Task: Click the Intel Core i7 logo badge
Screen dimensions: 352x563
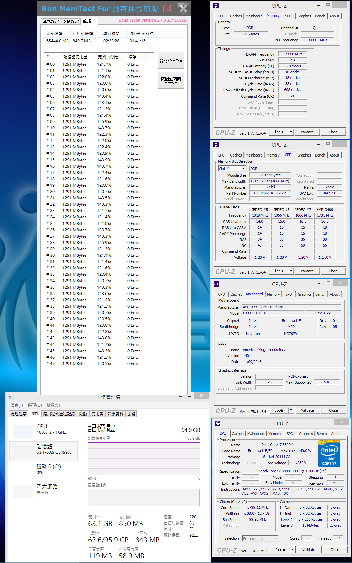Action: coord(329,454)
